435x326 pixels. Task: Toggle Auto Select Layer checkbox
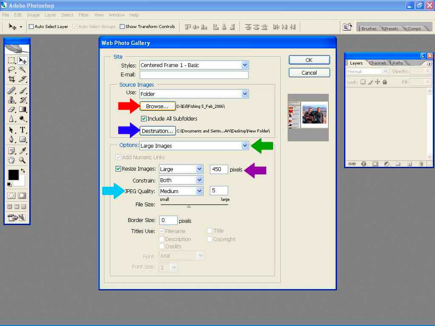coord(31,27)
